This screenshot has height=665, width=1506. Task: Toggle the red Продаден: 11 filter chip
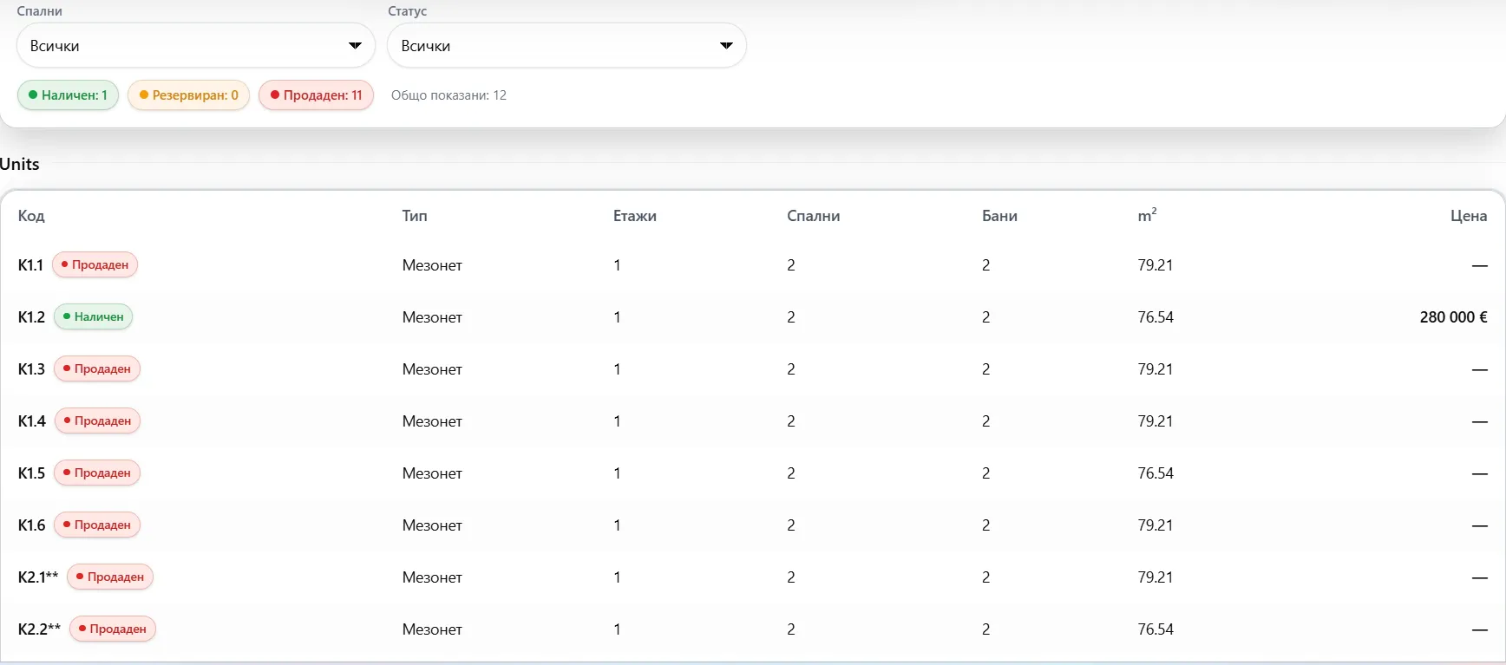pyautogui.click(x=317, y=95)
